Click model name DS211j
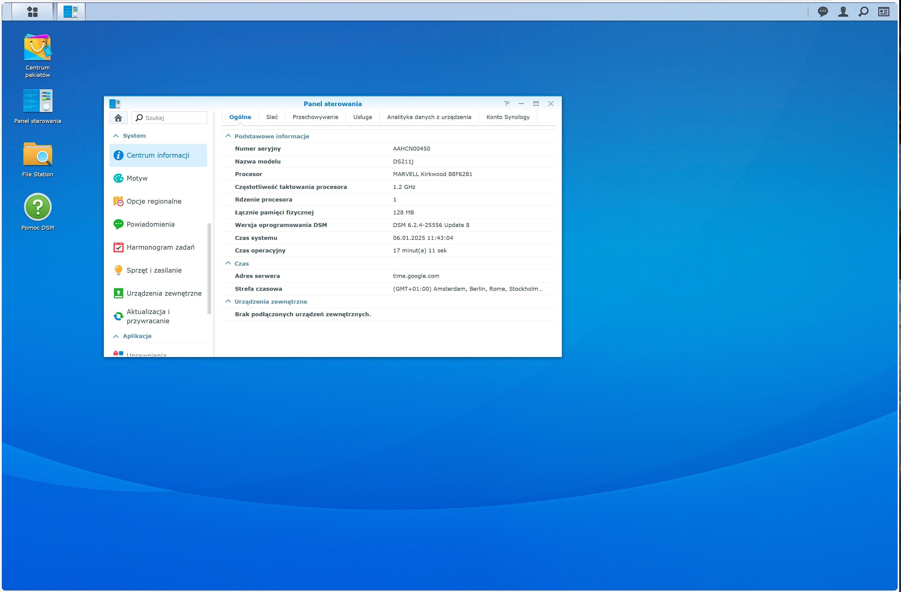This screenshot has width=901, height=592. coord(403,161)
